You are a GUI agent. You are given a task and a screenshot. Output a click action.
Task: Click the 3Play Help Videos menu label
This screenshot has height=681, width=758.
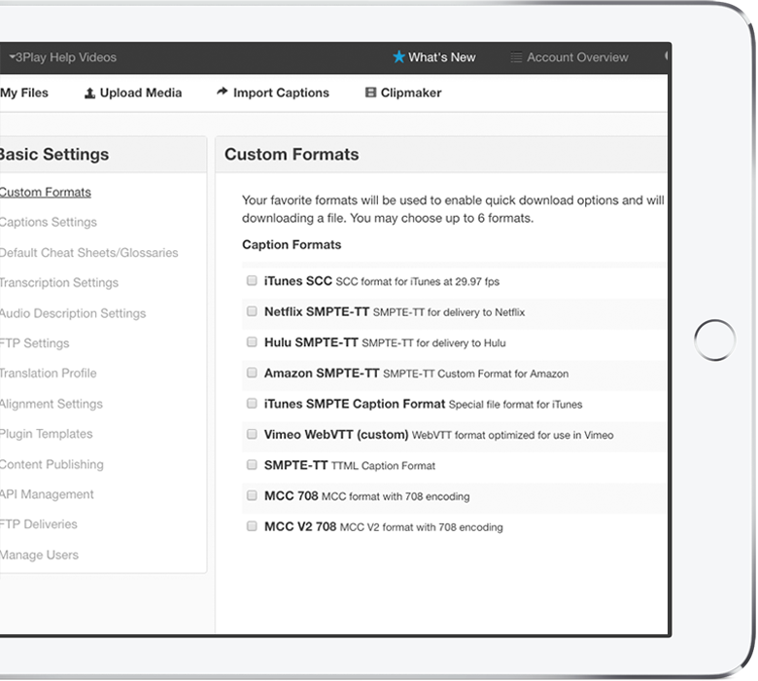tap(66, 57)
